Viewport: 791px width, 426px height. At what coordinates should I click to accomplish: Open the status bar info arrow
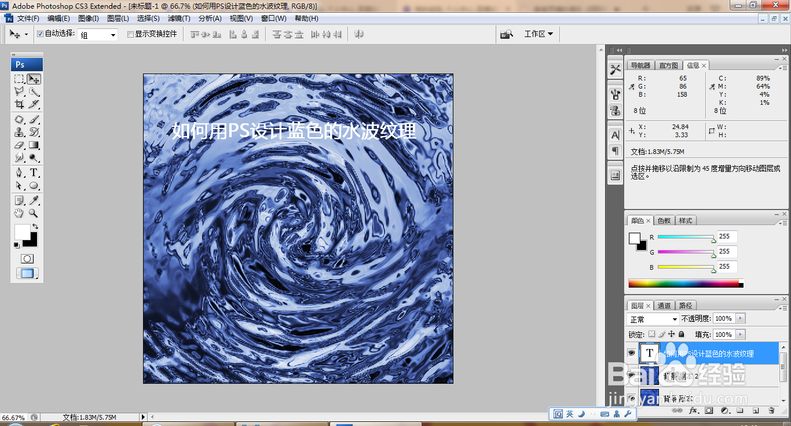pyautogui.click(x=144, y=417)
